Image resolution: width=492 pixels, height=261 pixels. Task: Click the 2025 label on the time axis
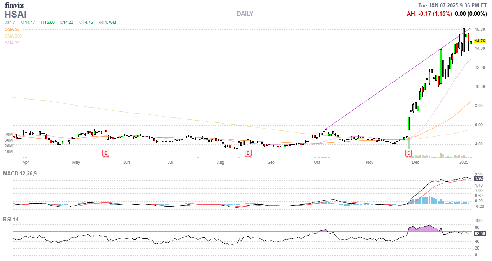point(464,162)
